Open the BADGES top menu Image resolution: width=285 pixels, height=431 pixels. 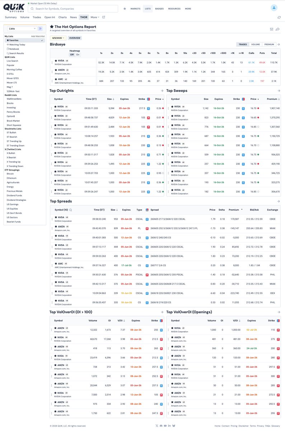pyautogui.click(x=159, y=9)
